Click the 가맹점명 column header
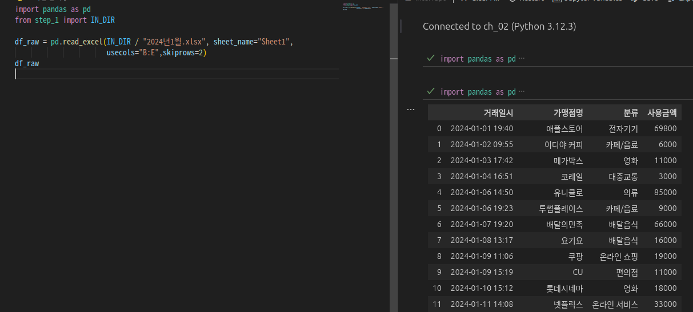Image resolution: width=693 pixels, height=312 pixels. coord(567,112)
